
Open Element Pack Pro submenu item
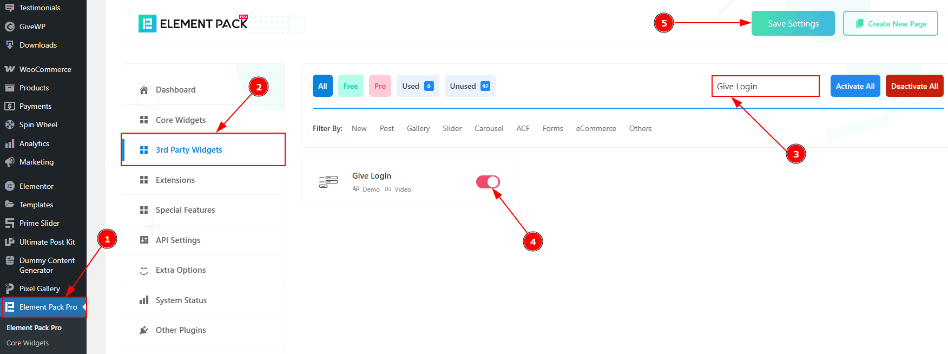tap(34, 328)
